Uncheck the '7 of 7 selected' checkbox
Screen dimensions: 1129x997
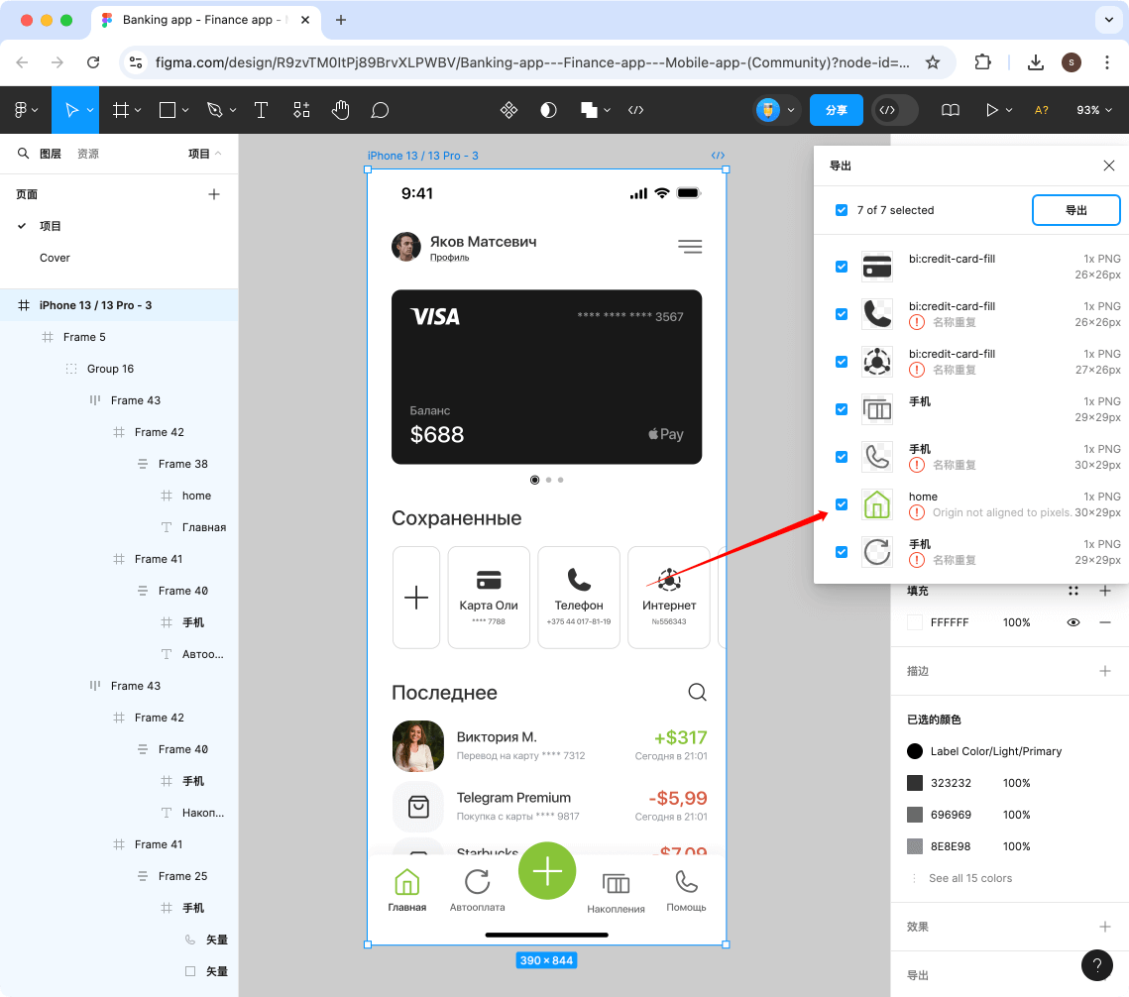pos(842,210)
